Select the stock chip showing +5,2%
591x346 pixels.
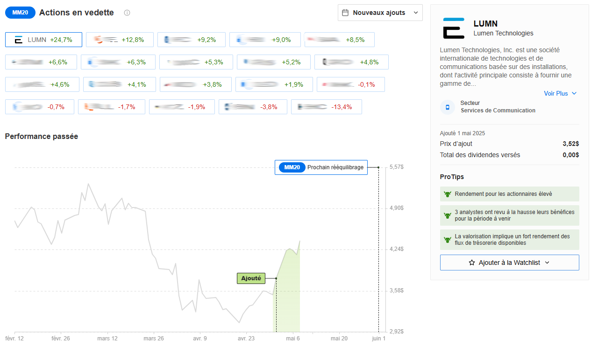(x=274, y=62)
